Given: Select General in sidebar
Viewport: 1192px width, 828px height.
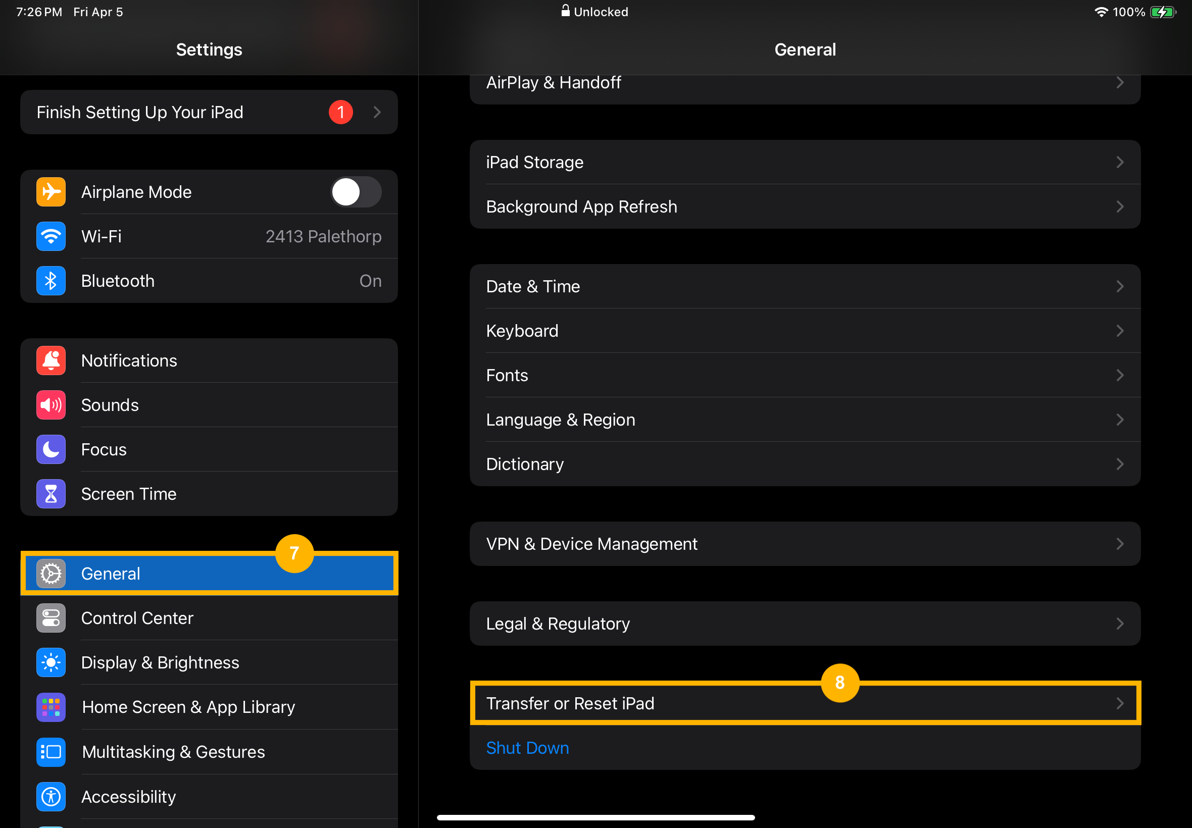Looking at the screenshot, I should click(209, 574).
